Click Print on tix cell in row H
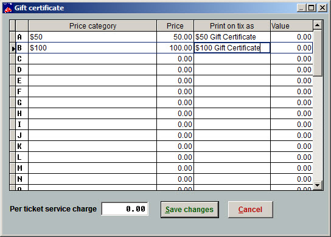The height and width of the screenshot is (237, 331). [232, 114]
